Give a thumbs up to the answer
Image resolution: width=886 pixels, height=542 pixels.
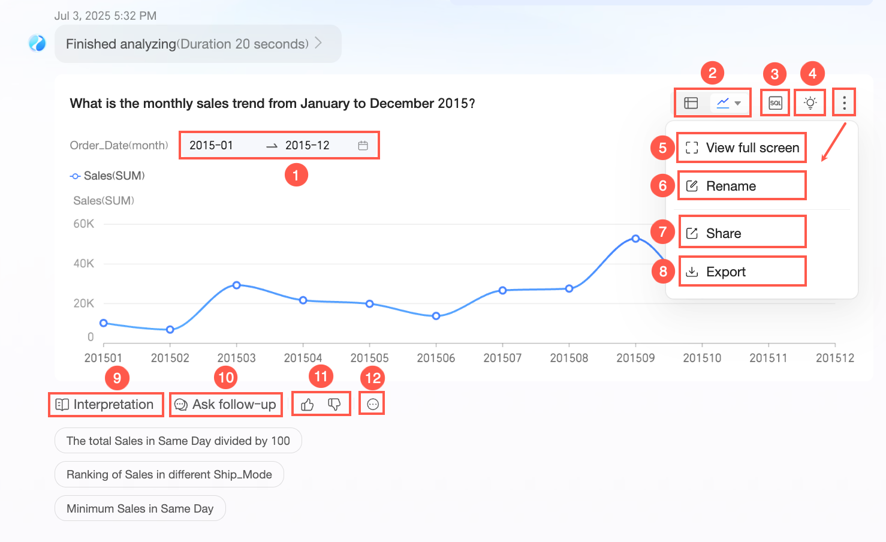tap(308, 405)
